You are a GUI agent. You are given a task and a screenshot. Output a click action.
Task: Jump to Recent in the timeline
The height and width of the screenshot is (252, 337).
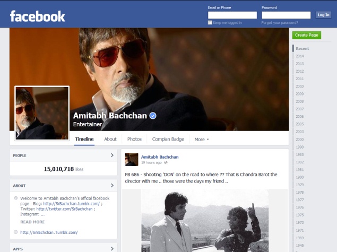point(302,48)
